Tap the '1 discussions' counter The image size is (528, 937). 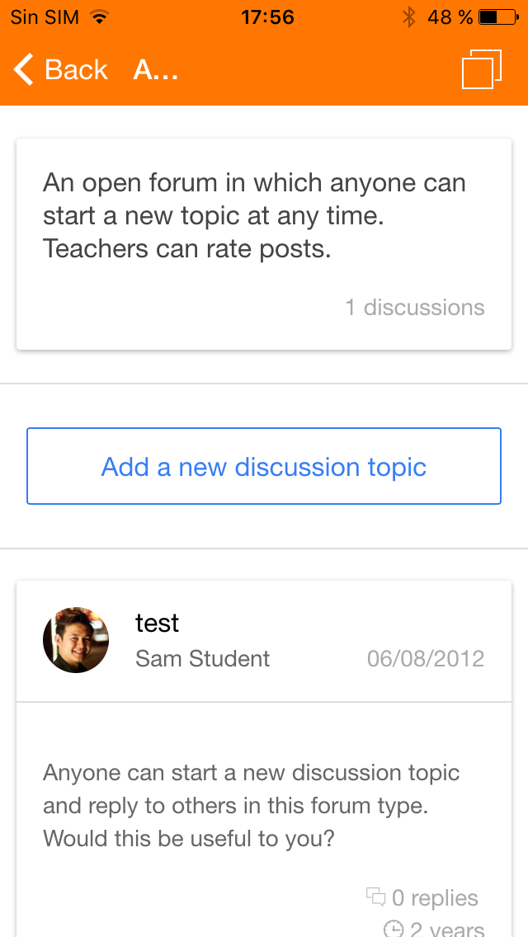point(415,307)
